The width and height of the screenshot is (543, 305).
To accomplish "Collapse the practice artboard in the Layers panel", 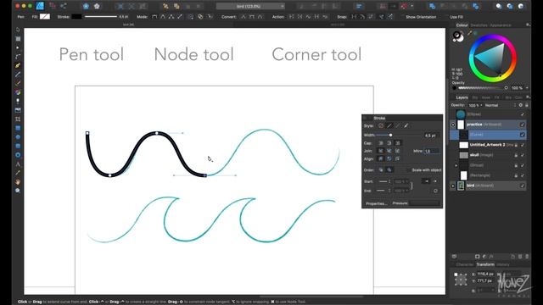I will (453, 125).
